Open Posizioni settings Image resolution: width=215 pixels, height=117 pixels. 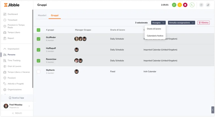coord(12,78)
